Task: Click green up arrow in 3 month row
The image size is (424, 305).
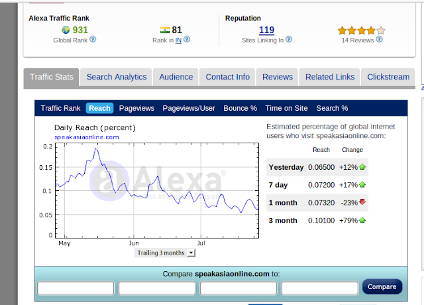Action: tap(362, 220)
